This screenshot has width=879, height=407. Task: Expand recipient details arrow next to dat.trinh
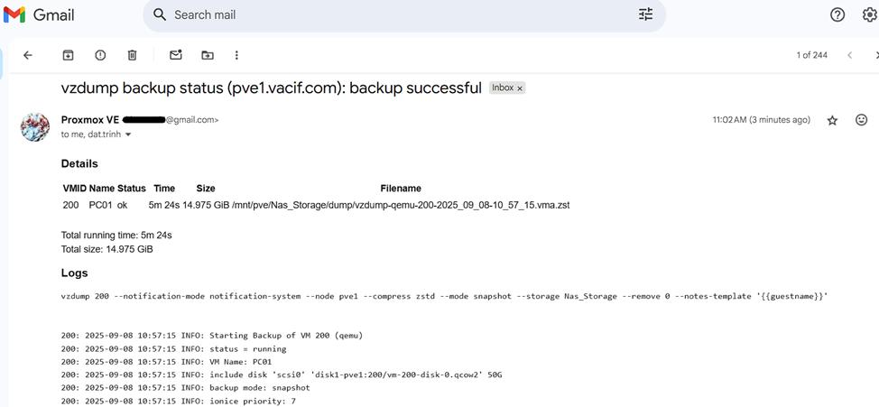(128, 134)
